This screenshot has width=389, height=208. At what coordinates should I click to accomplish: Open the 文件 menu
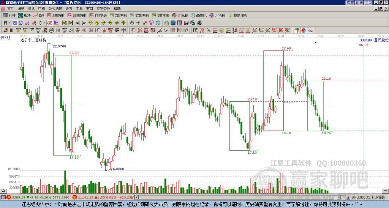(11, 9)
